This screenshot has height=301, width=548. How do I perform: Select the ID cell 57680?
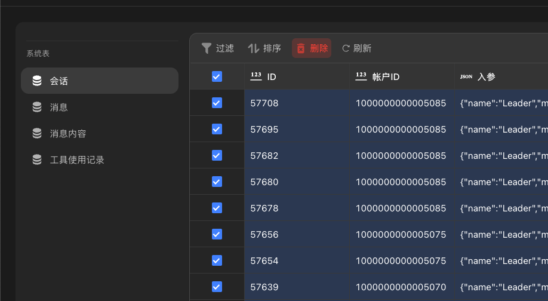tap(297, 182)
